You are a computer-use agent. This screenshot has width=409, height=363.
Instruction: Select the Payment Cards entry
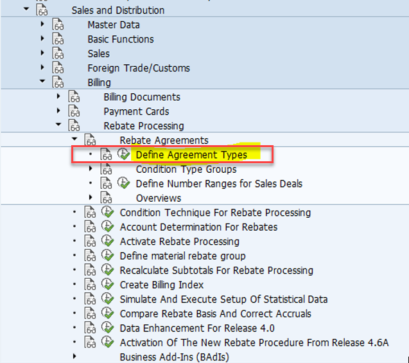(136, 111)
